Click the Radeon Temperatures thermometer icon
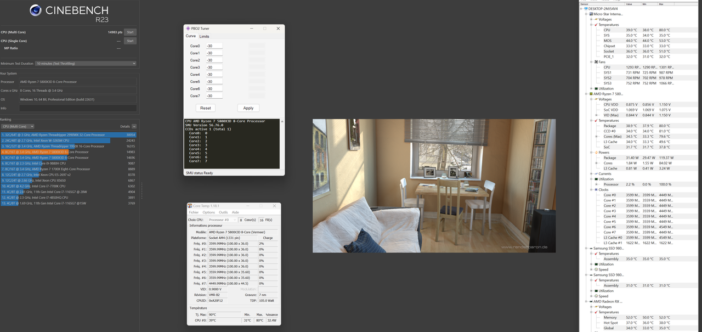702x332 pixels. tap(596, 312)
